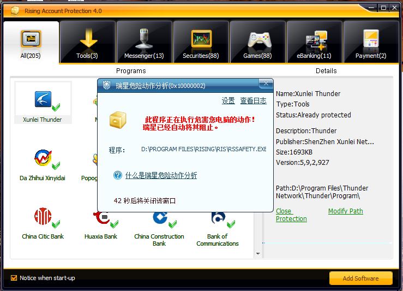This screenshot has width=403, height=291.
Task: Click the Description:Thunder detail line
Action: point(306,131)
